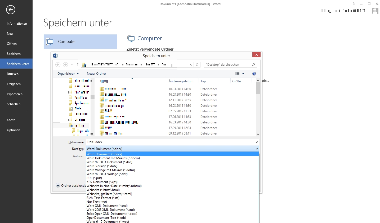This screenshot has height=223, width=380.
Task: Open Word Optionen
Action: click(16, 130)
